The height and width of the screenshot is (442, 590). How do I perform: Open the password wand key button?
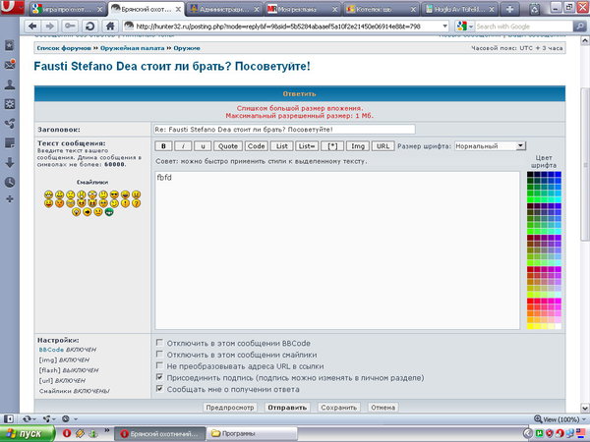coord(70,26)
